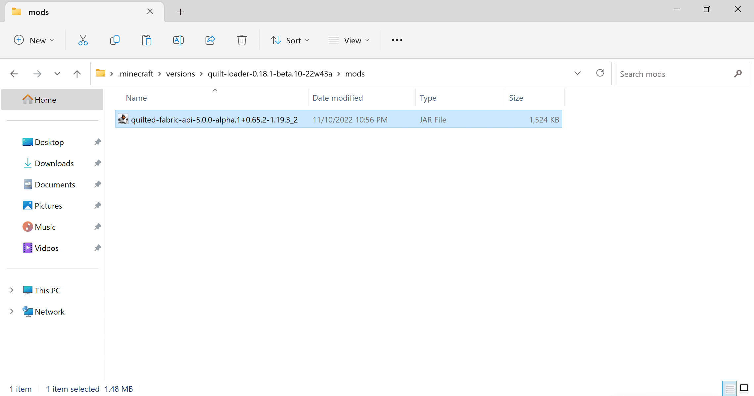This screenshot has height=396, width=754.
Task: Click the Delete trash icon
Action: click(242, 40)
